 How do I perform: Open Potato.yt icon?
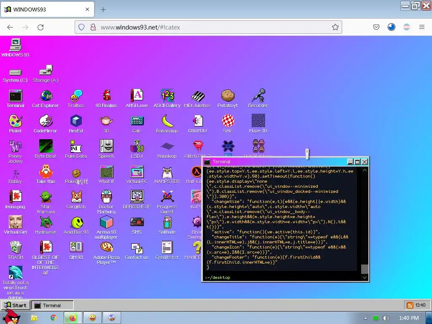227,99
